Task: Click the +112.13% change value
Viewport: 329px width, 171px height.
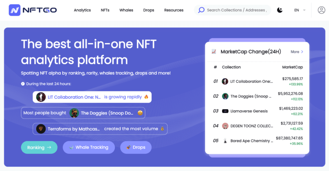Action: (x=297, y=99)
